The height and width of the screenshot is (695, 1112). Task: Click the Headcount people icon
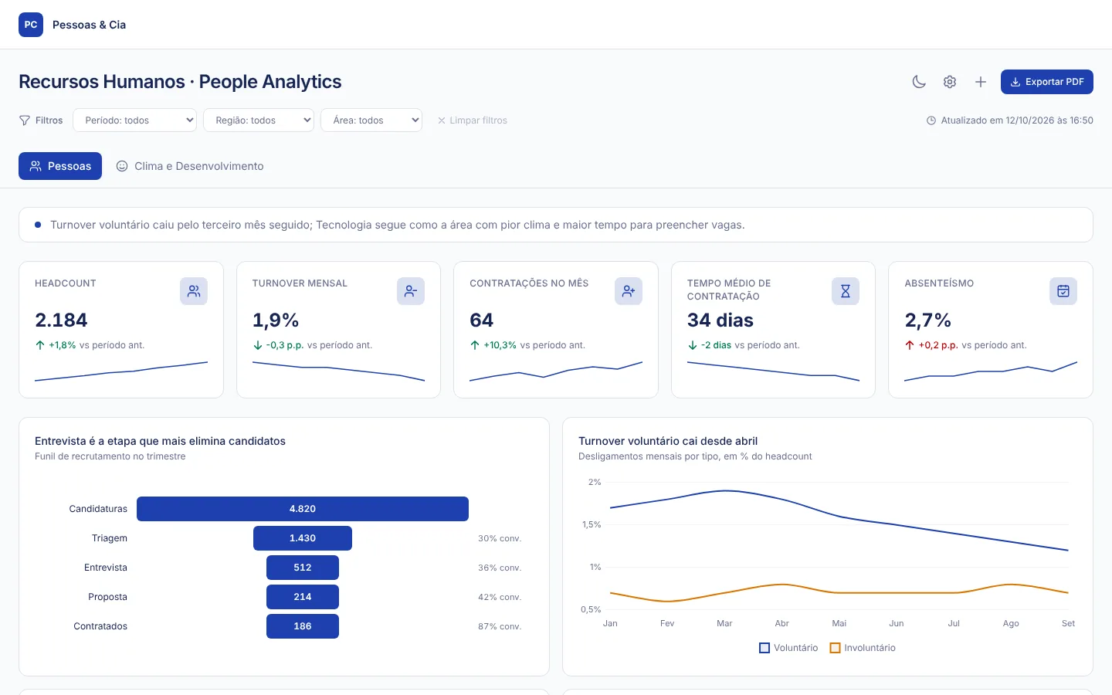(x=194, y=291)
